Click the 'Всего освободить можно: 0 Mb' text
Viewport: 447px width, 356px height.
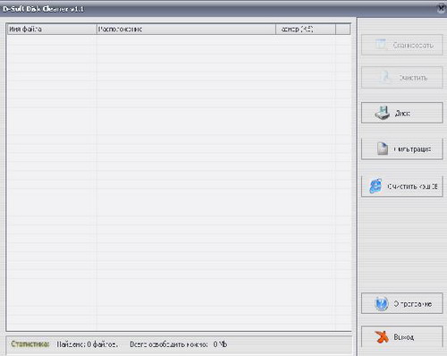(x=178, y=344)
